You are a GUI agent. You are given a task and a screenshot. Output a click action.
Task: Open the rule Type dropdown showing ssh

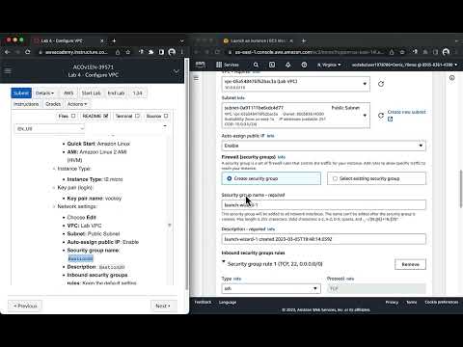pyautogui.click(x=271, y=288)
